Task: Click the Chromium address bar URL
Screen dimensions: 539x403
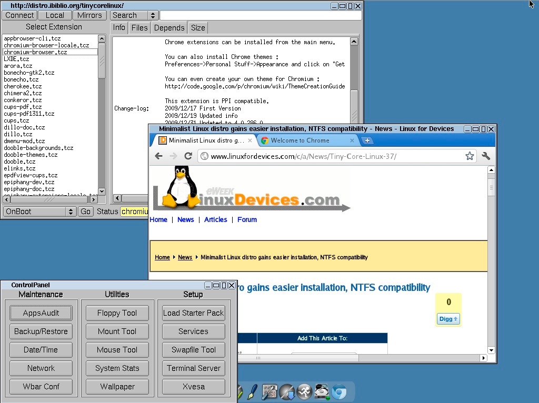Action: click(304, 156)
